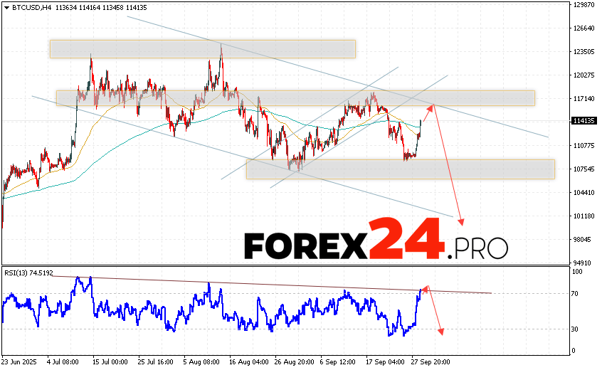
Task: Click the red arrowhead pointing up at resistance
Action: pyautogui.click(x=430, y=107)
